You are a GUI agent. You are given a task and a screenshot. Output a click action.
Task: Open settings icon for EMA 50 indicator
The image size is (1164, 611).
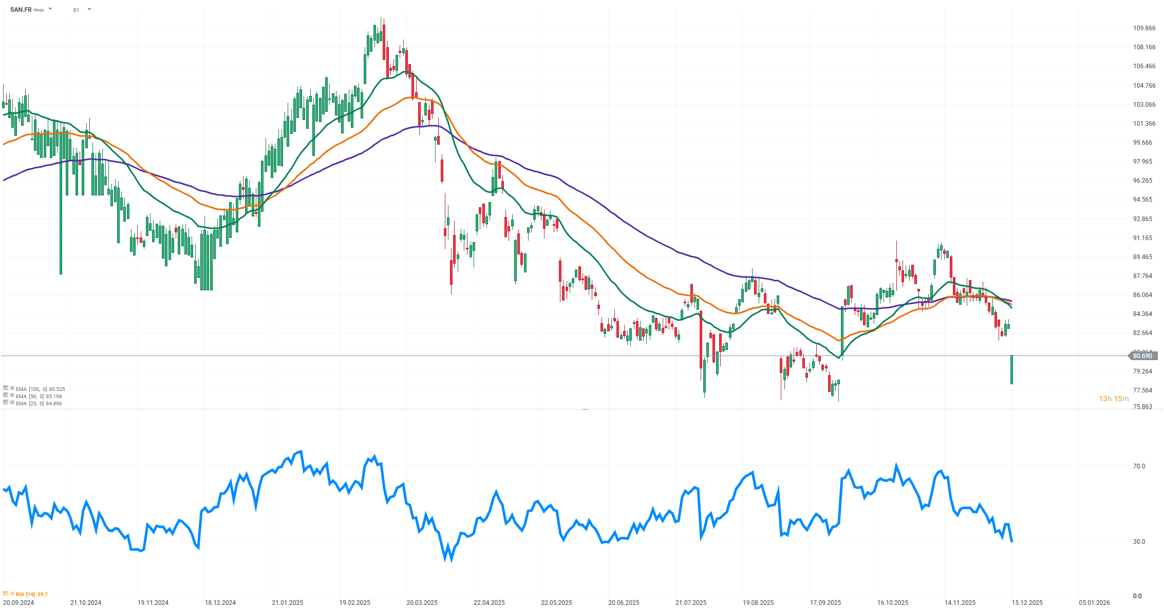(6, 396)
